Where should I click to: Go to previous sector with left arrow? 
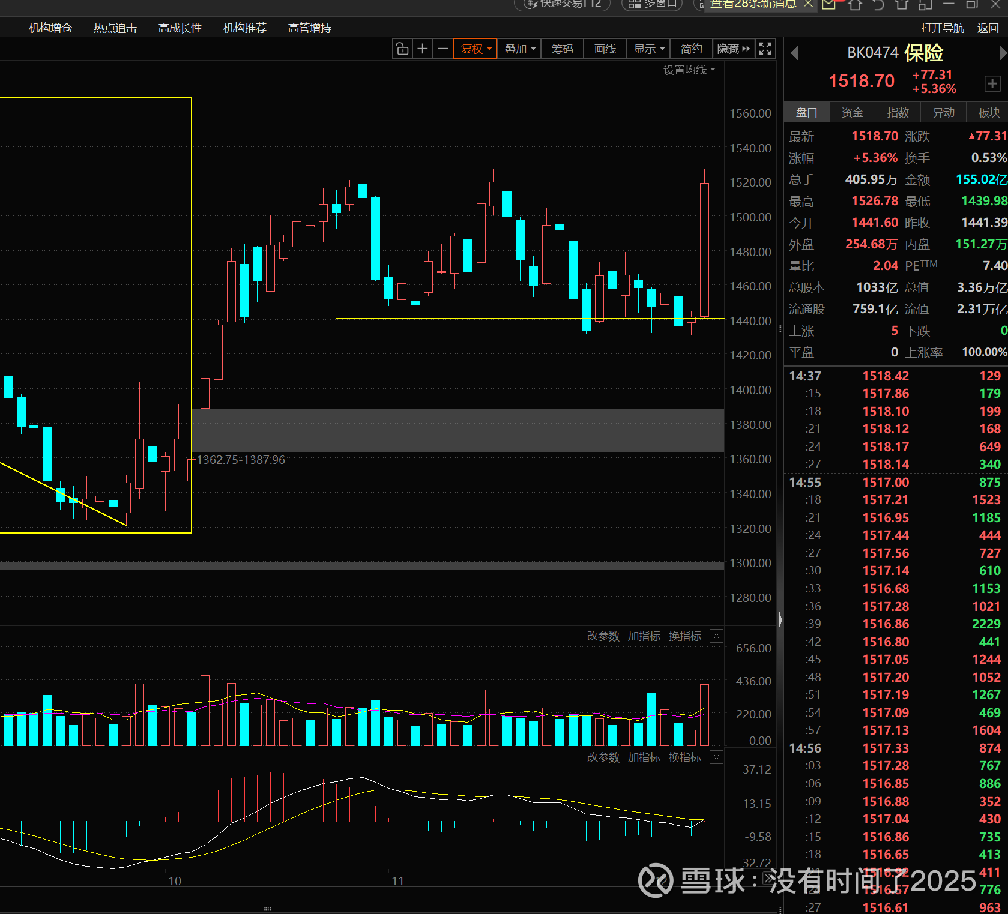click(x=794, y=53)
